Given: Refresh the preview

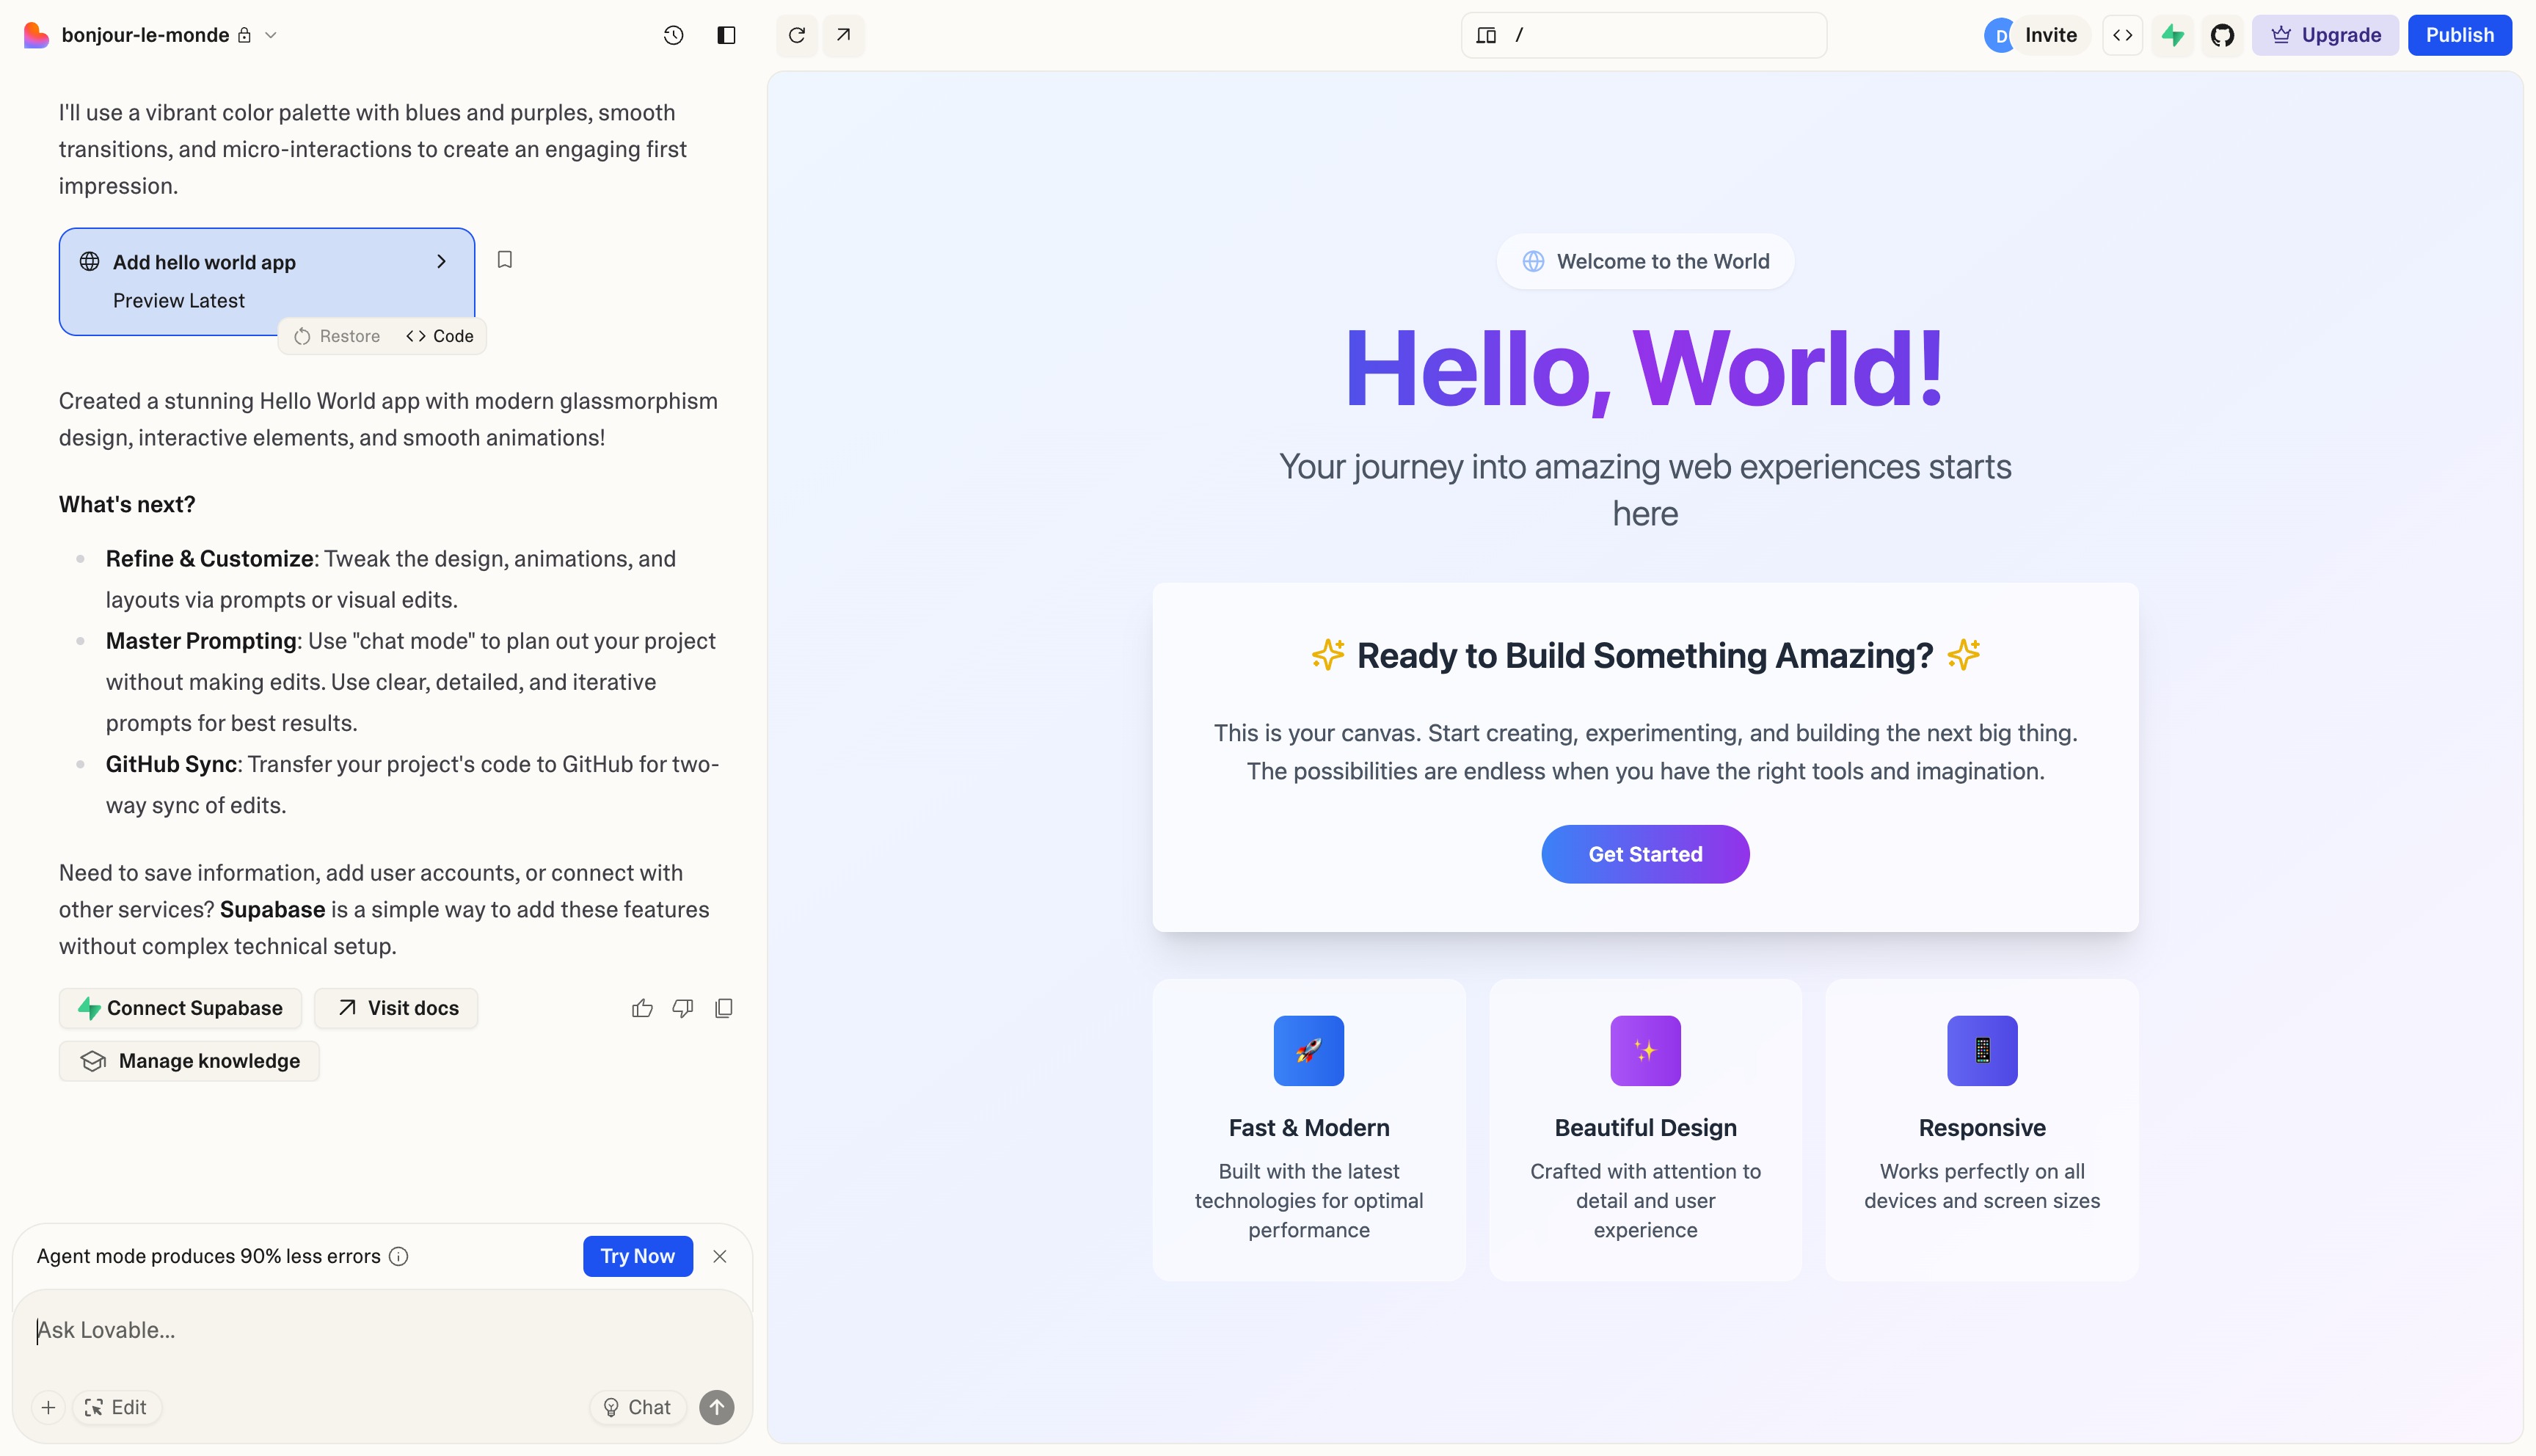Looking at the screenshot, I should coord(797,35).
